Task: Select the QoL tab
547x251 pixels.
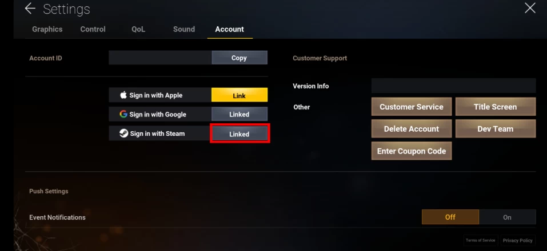Action: [138, 29]
